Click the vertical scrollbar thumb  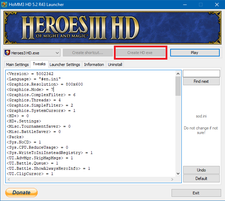coord(178,86)
